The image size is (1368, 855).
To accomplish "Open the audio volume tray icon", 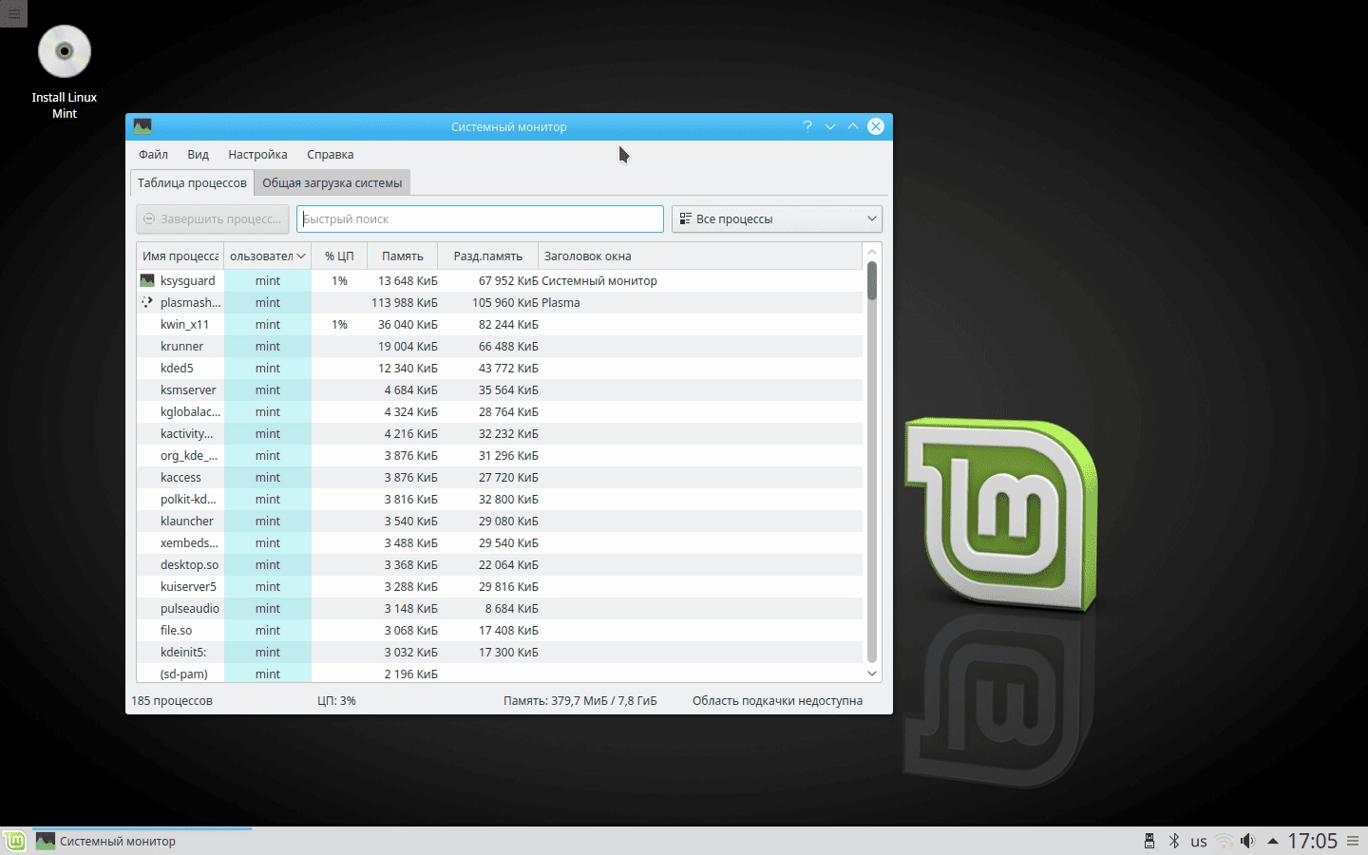I will pyautogui.click(x=1248, y=841).
